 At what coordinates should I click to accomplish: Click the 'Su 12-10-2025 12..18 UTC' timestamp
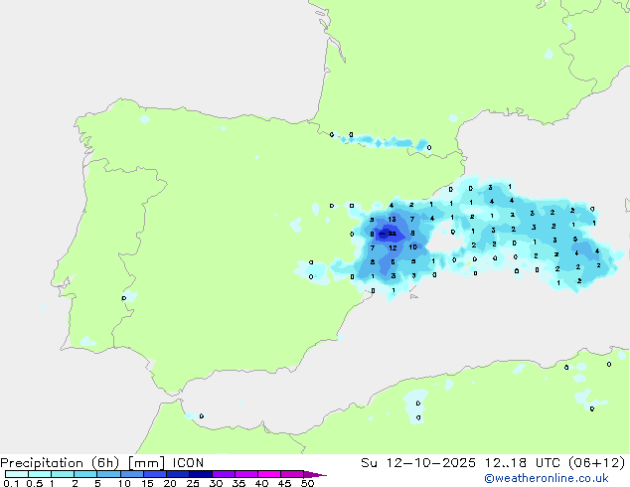461,463
